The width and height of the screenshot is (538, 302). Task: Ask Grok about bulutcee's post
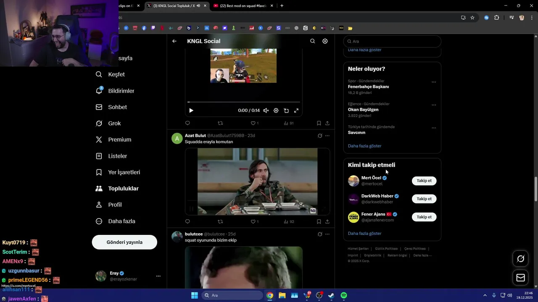click(320, 234)
